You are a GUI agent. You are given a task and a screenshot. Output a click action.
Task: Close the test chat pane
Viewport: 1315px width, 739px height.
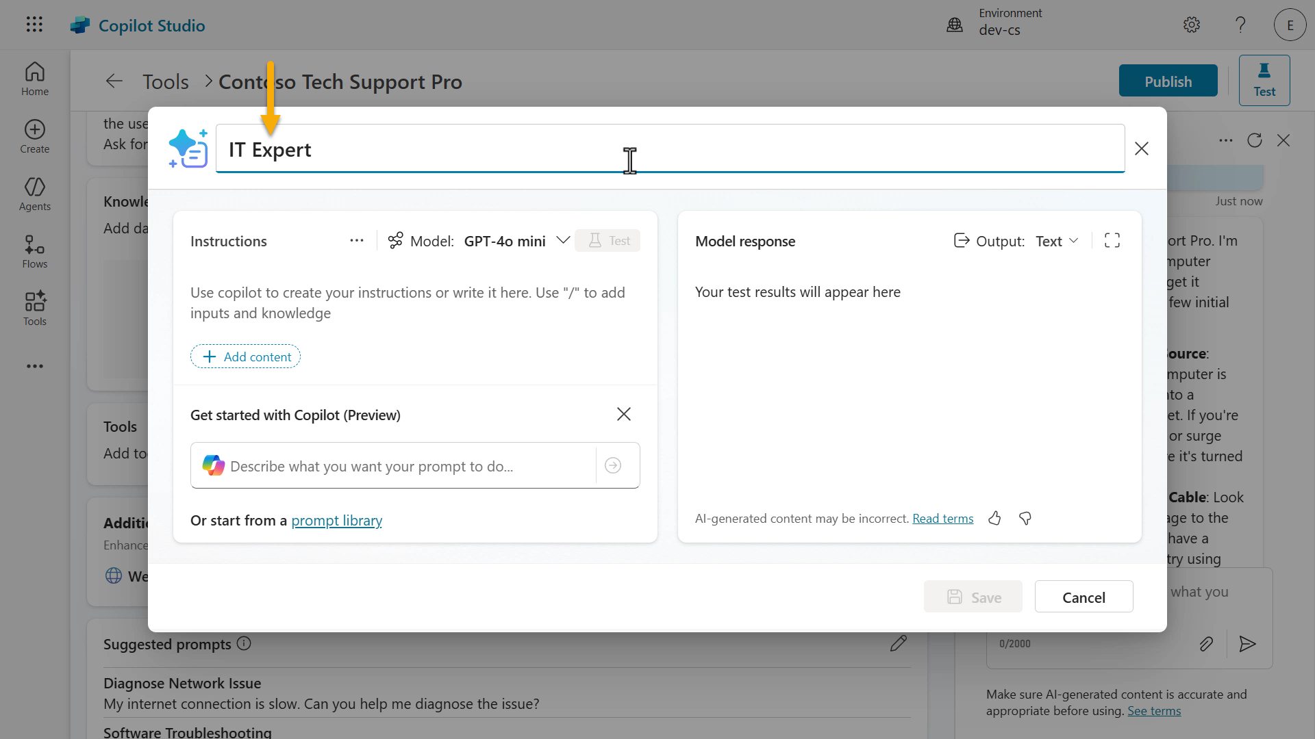(1283, 140)
